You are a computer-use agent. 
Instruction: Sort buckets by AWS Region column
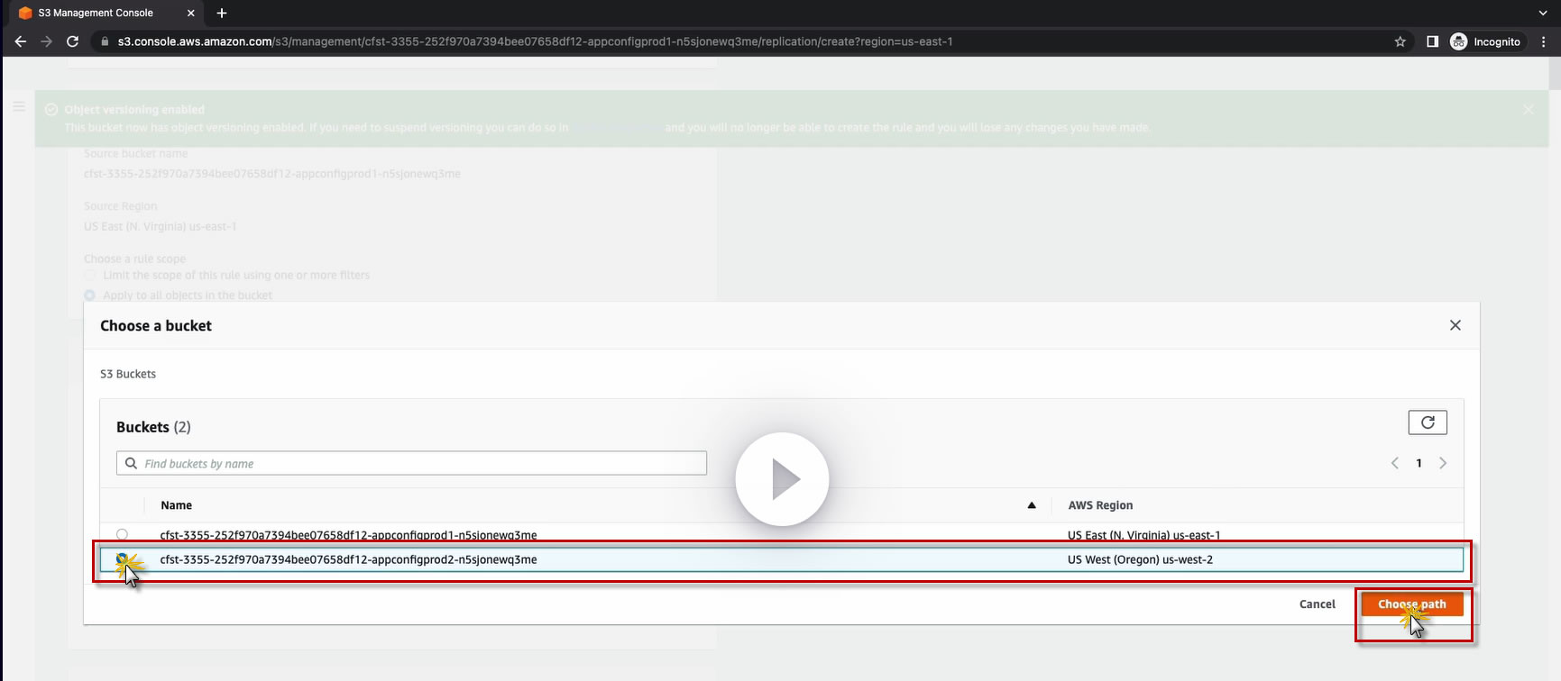pos(1100,505)
